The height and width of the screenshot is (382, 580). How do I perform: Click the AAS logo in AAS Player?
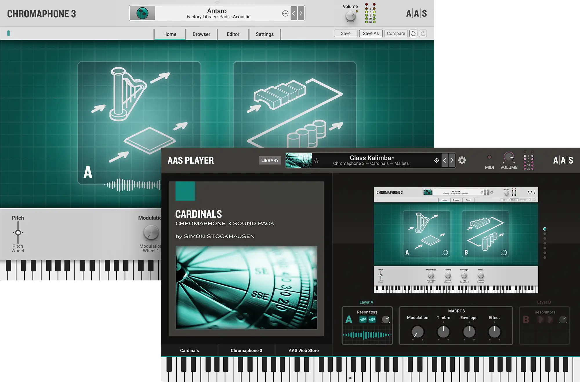pos(563,160)
